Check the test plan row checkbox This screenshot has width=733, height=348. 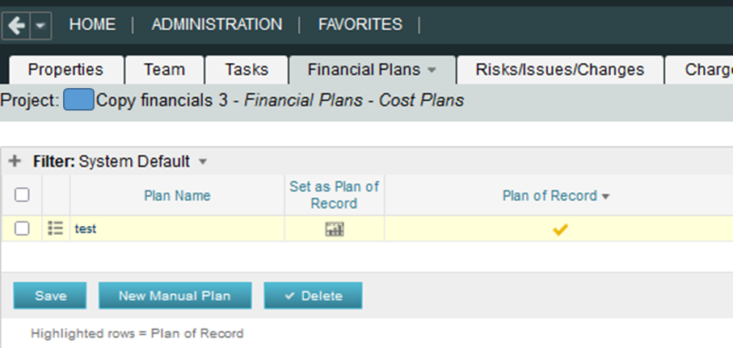[23, 229]
